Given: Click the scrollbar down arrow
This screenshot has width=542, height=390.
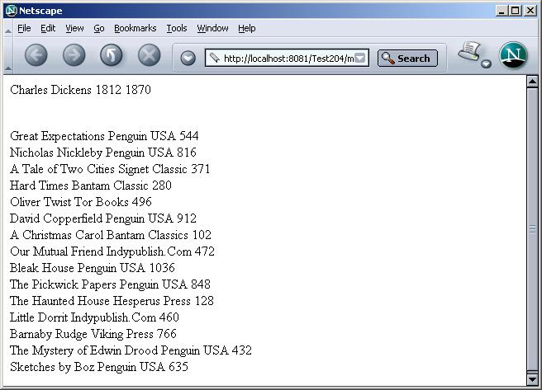Looking at the screenshot, I should (x=532, y=379).
